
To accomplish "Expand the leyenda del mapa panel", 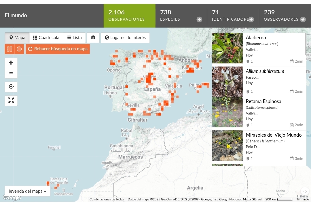I will tap(27, 191).
